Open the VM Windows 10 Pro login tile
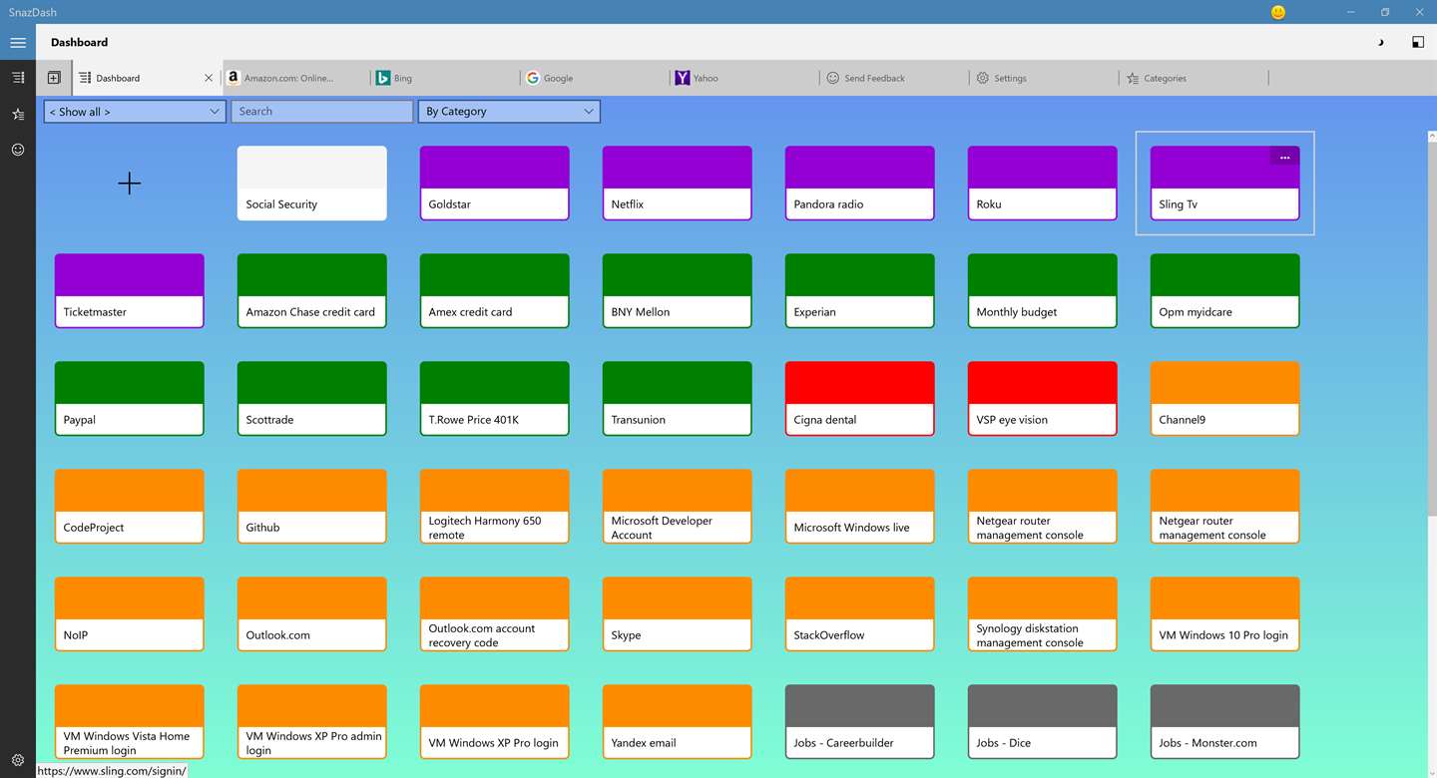Viewport: 1437px width, 778px height. pyautogui.click(x=1225, y=614)
